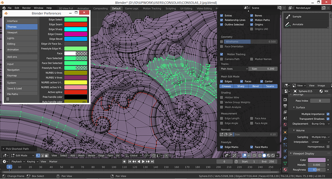Open the Mesh menu in viewport header
The height and width of the screenshot is (179, 332).
click(81, 155)
